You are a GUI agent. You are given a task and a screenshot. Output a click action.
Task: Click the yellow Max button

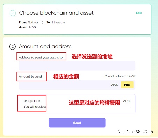coord(127,85)
